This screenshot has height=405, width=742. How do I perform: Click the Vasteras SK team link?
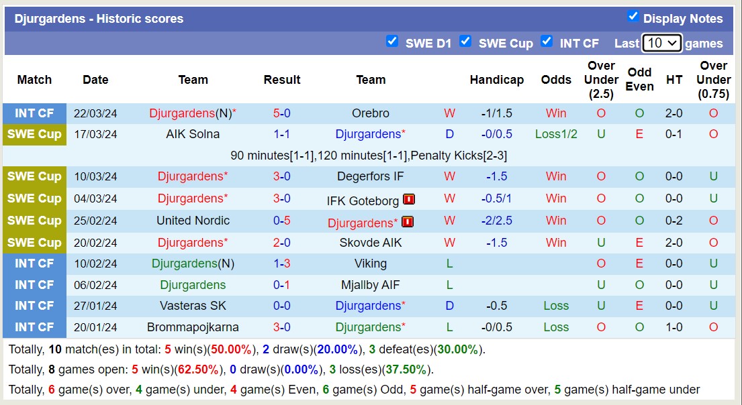click(193, 306)
